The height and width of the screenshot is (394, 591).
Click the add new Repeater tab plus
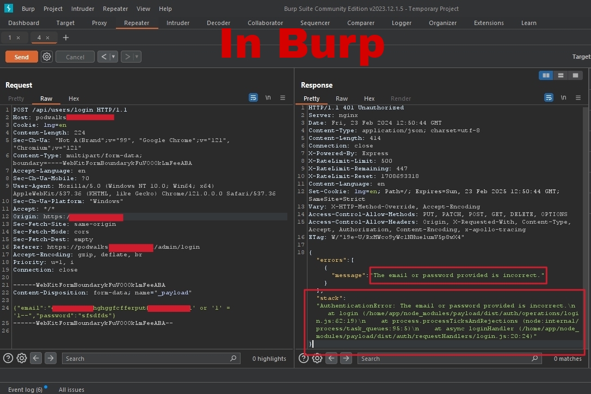[66, 38]
